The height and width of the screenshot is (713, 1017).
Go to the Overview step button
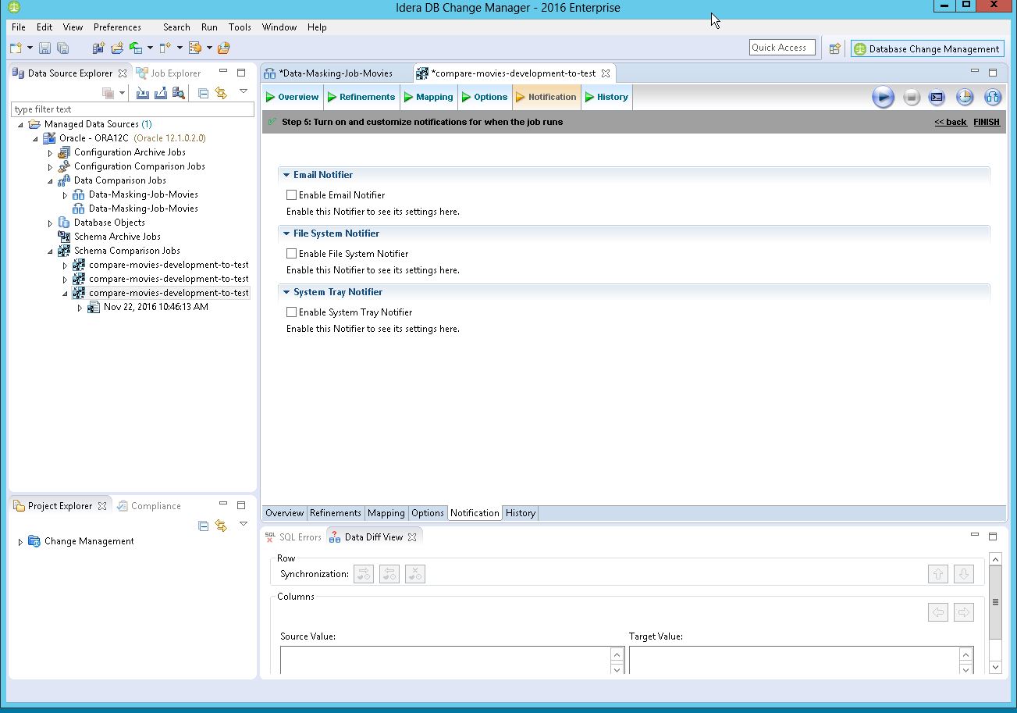pos(292,97)
